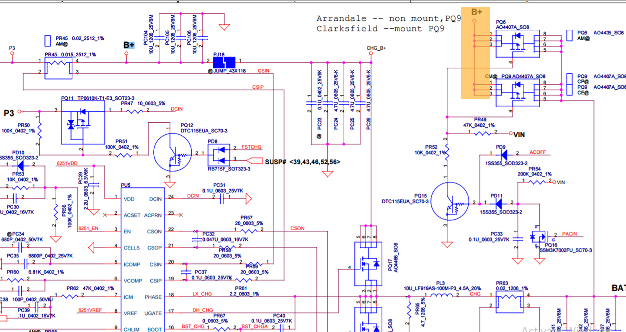Select the ACPRN pin name on PU5
This screenshot has height=332, width=626.
153,215
